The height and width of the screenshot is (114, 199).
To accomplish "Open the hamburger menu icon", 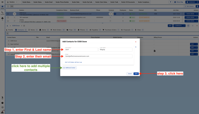I will 2,2.
